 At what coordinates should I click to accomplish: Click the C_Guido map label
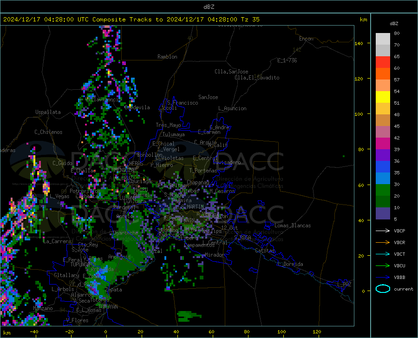click(x=62, y=163)
